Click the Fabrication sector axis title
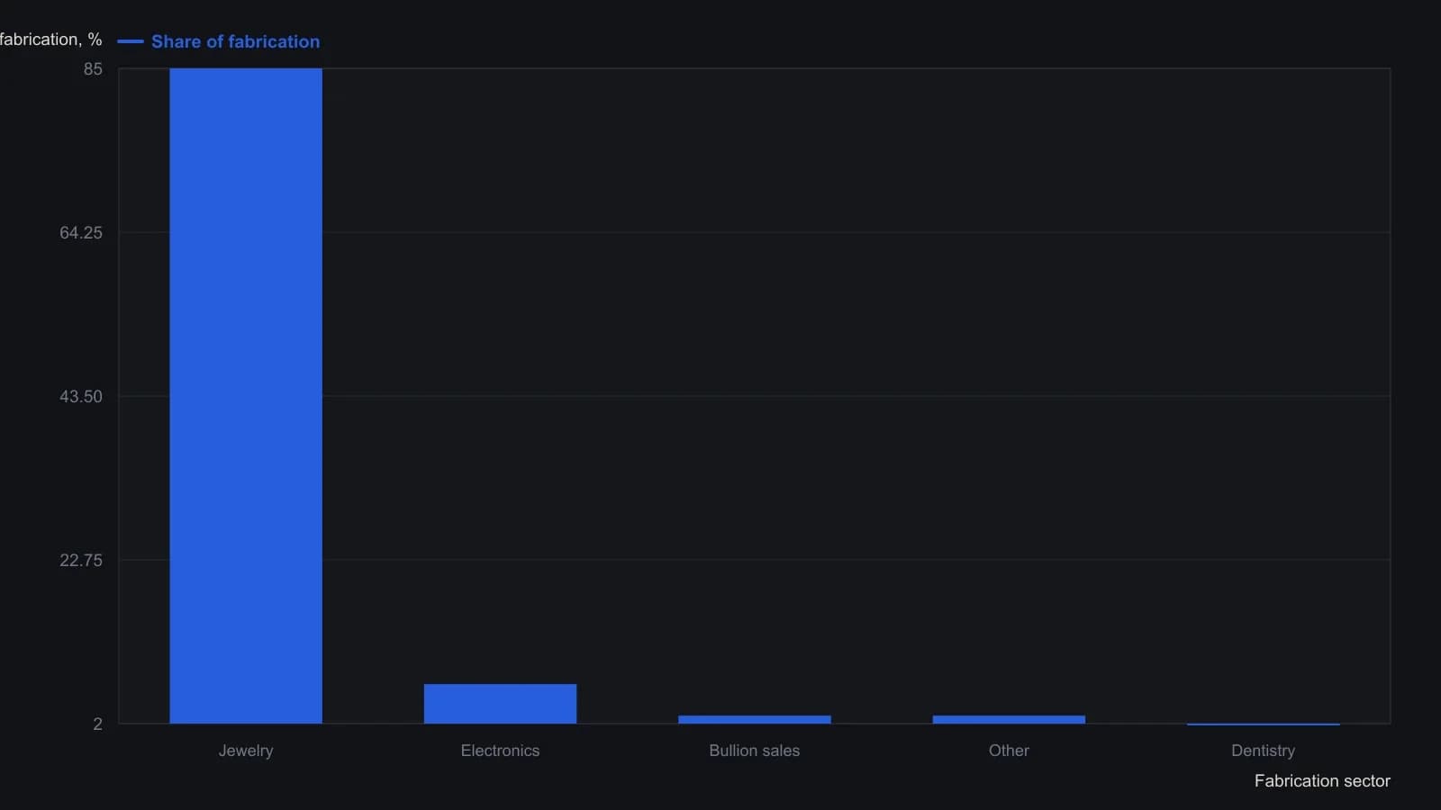The width and height of the screenshot is (1441, 810). pyautogui.click(x=1322, y=781)
